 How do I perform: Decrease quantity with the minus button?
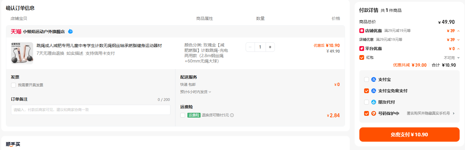(x=250, y=47)
